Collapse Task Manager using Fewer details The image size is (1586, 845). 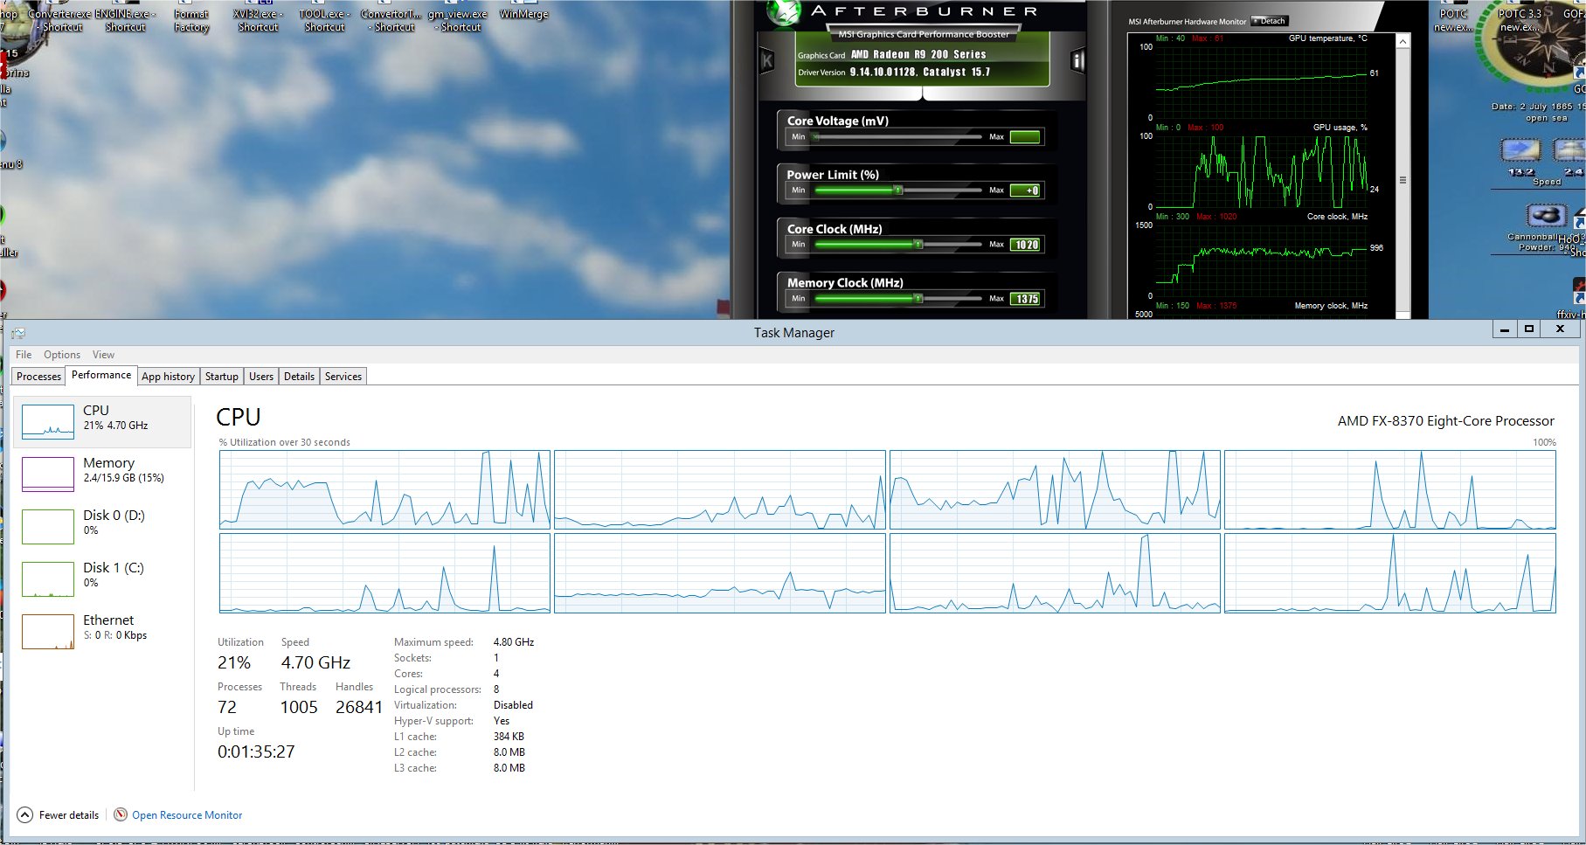point(59,815)
